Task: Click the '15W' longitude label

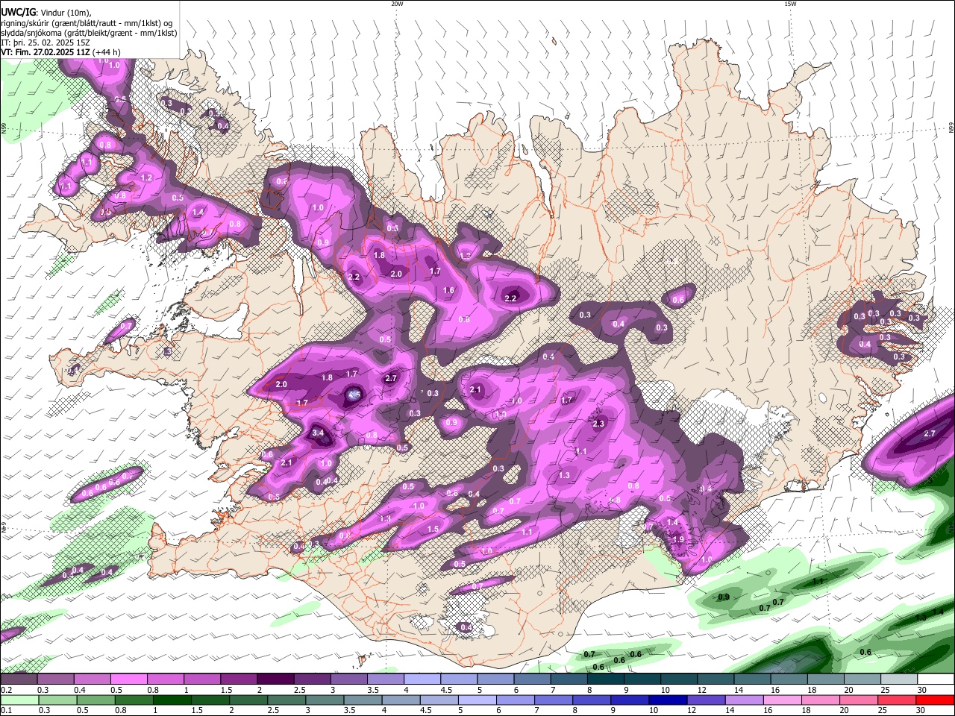Action: tap(790, 4)
